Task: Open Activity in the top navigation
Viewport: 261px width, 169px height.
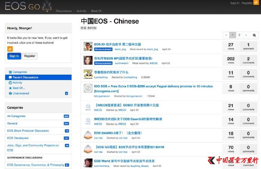Action: click(81, 11)
